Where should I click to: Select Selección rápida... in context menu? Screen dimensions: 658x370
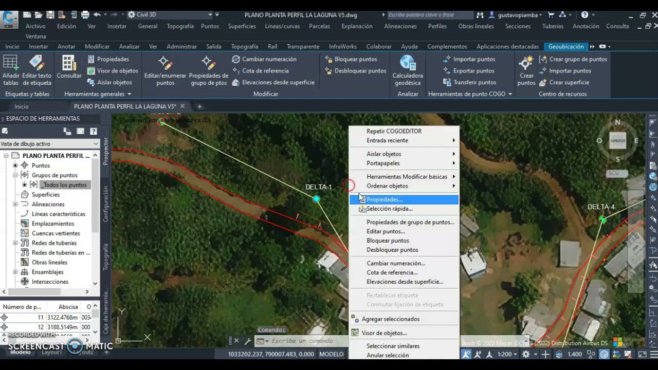tap(404, 209)
